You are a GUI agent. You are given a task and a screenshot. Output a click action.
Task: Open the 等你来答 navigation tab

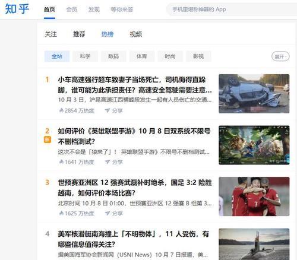(122, 9)
